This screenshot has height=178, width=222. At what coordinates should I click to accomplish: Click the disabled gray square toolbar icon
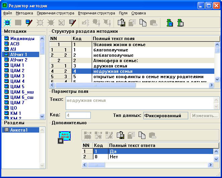[x=18, y=23]
